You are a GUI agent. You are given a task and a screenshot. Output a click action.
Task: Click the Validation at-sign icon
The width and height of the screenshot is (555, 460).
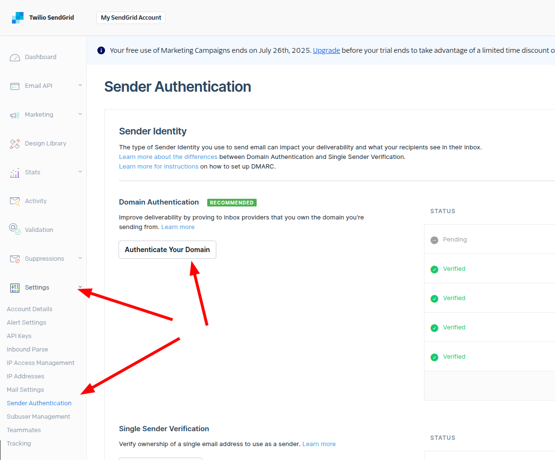[x=14, y=229]
